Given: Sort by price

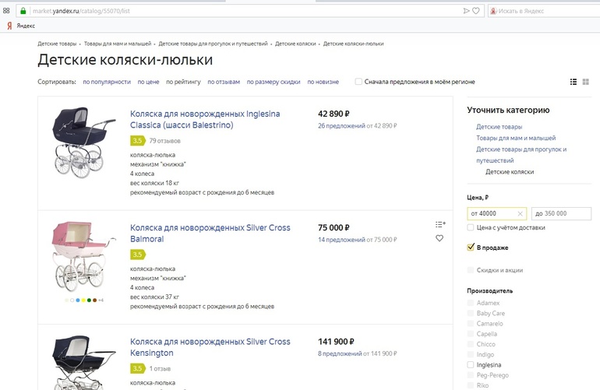Looking at the screenshot, I should 149,82.
